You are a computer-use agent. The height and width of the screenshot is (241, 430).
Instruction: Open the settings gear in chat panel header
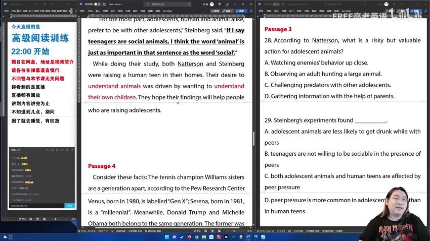coord(67,150)
